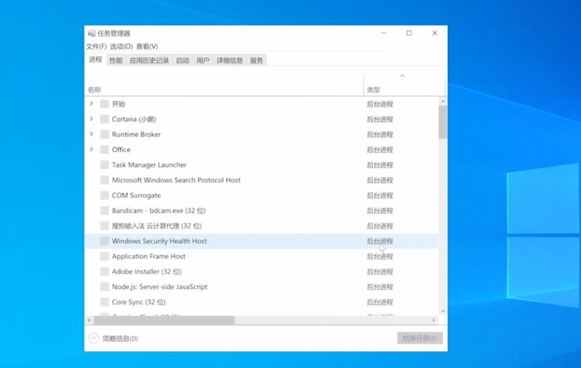This screenshot has height=368, width=581.
Task: Click the Cortana (小娜) name text
Action: tap(134, 120)
